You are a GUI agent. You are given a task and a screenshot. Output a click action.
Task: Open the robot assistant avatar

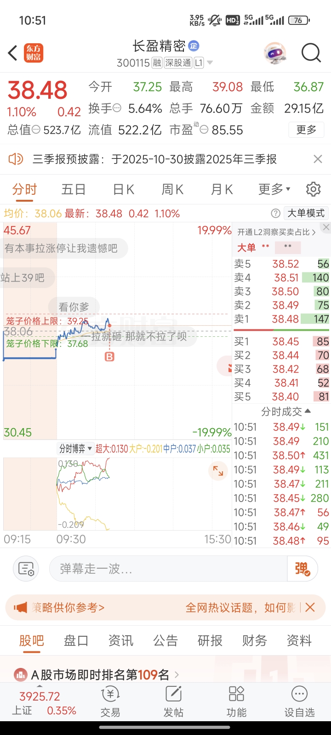point(275,53)
